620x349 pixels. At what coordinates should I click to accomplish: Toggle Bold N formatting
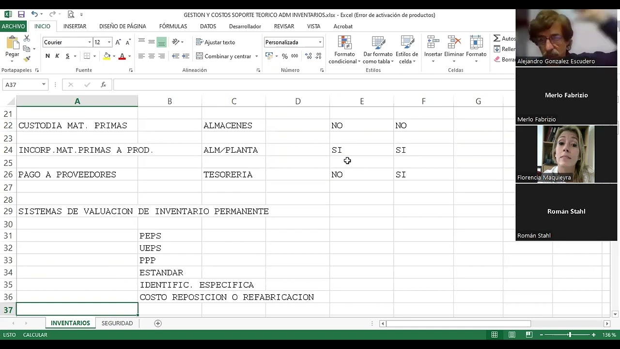(47, 56)
